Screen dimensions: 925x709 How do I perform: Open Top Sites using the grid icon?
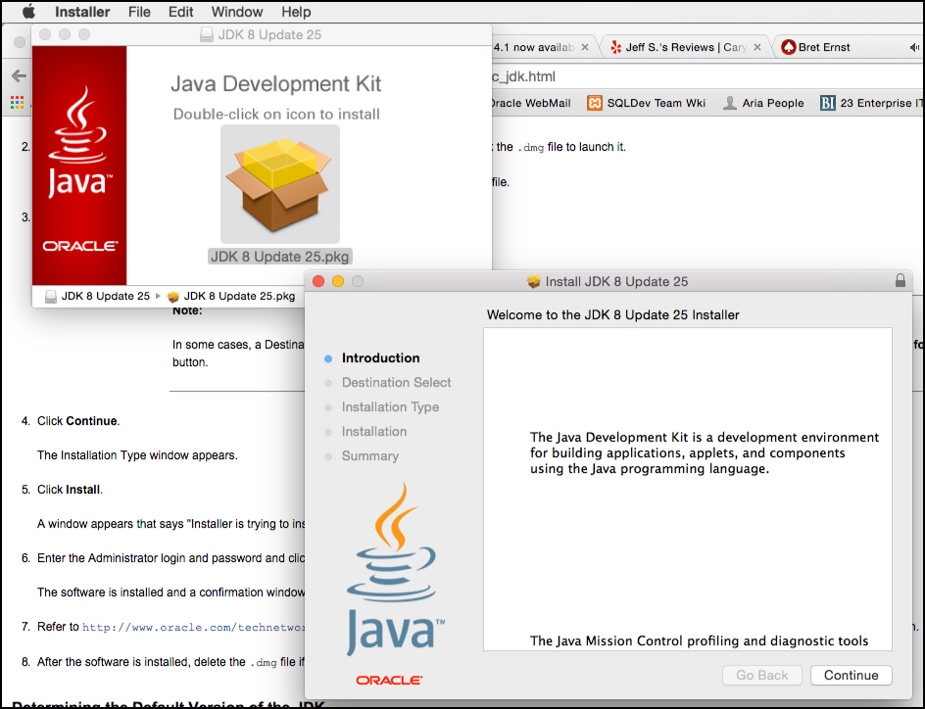(x=17, y=103)
